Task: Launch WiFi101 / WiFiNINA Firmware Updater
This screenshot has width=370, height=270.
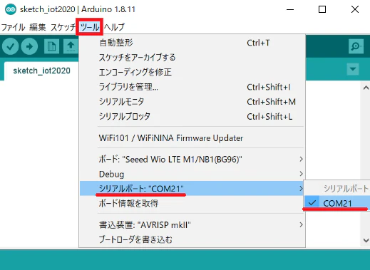Action: (x=192, y=138)
